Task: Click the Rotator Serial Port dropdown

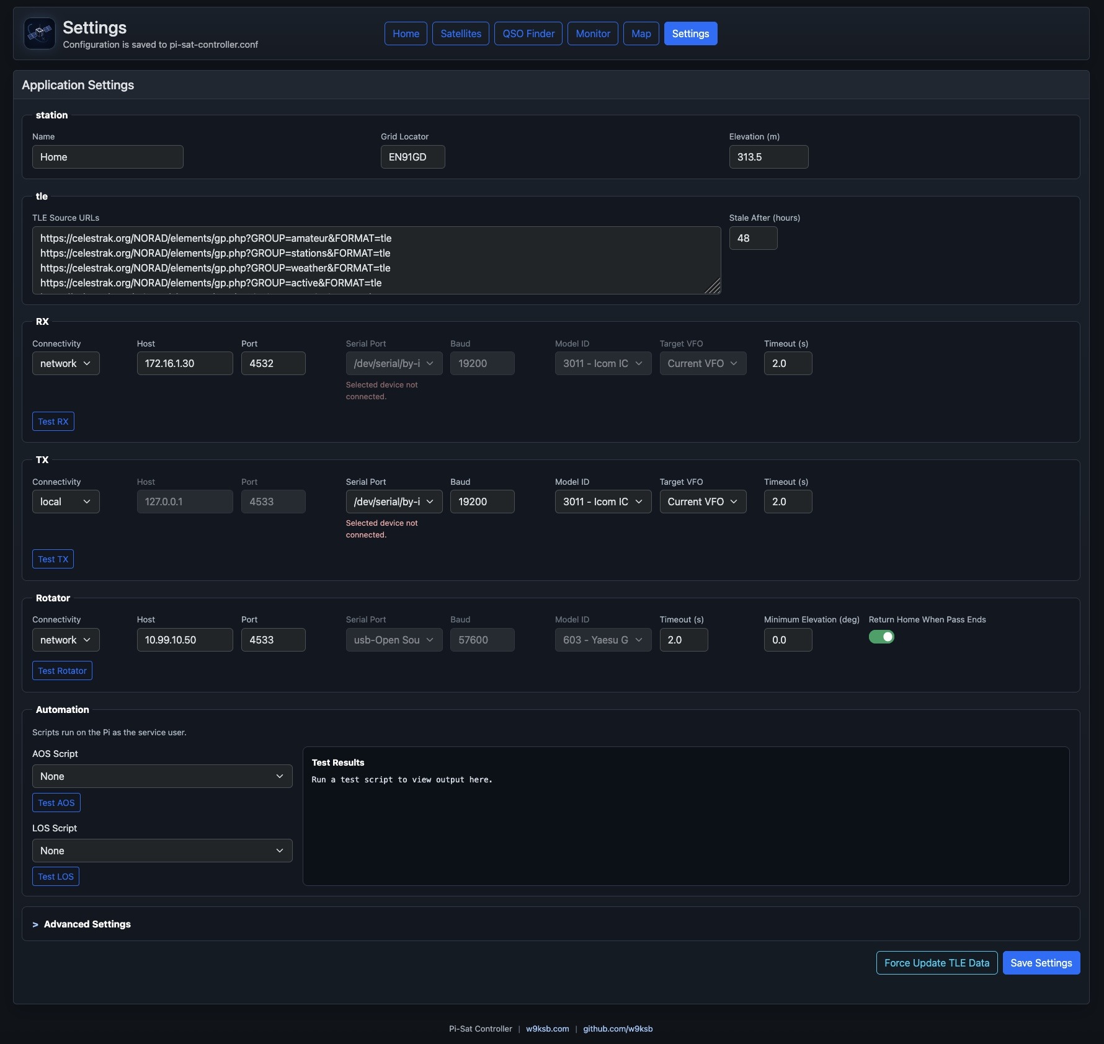Action: click(x=394, y=640)
